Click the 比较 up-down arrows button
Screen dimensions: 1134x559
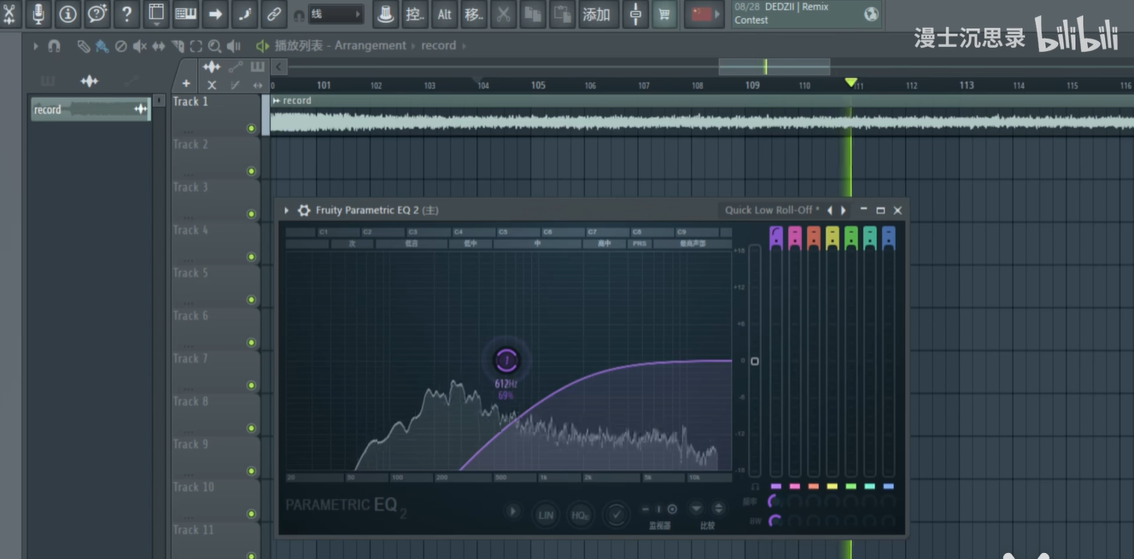[x=718, y=509]
